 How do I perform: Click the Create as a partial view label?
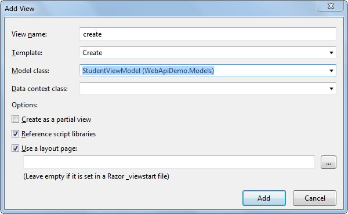point(56,119)
